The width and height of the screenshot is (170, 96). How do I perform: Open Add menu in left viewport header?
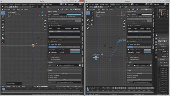tap(22, 9)
